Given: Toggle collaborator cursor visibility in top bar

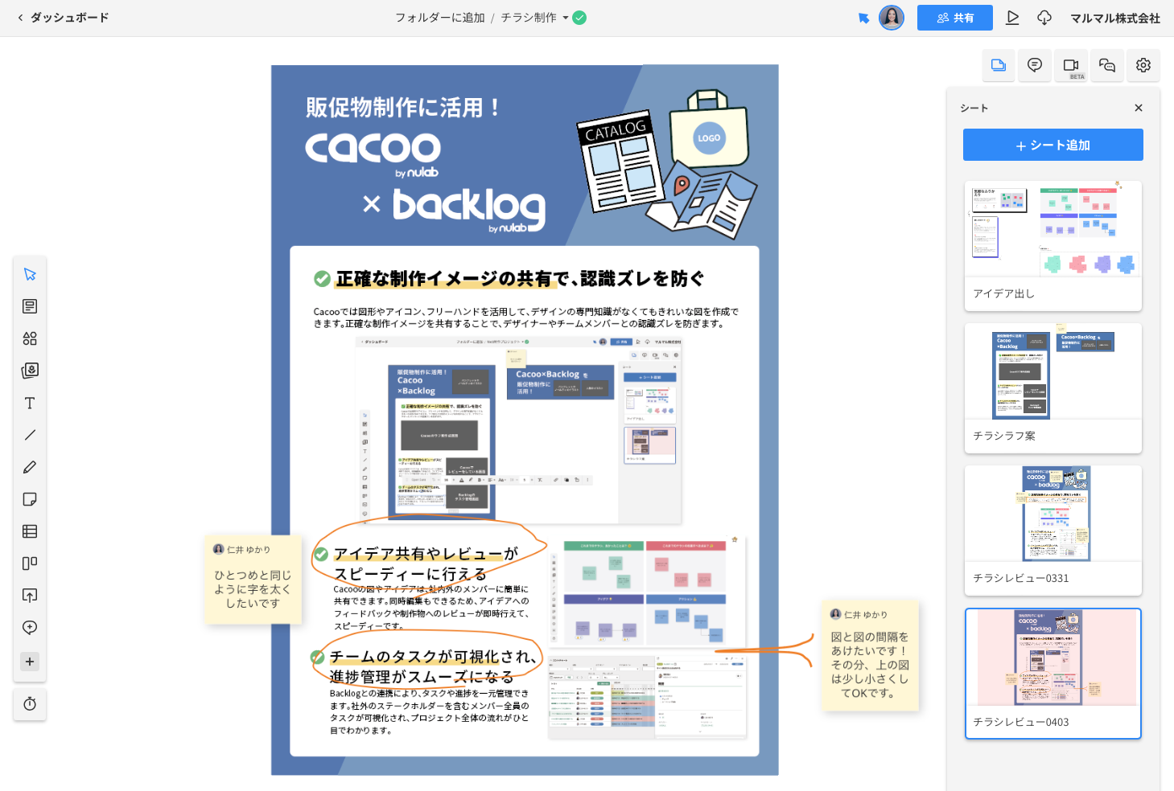Looking at the screenshot, I should (x=863, y=17).
